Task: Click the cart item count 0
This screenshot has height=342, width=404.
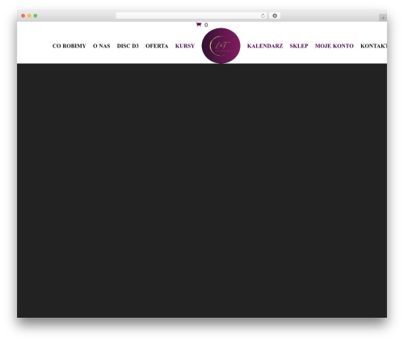Action: pos(206,25)
